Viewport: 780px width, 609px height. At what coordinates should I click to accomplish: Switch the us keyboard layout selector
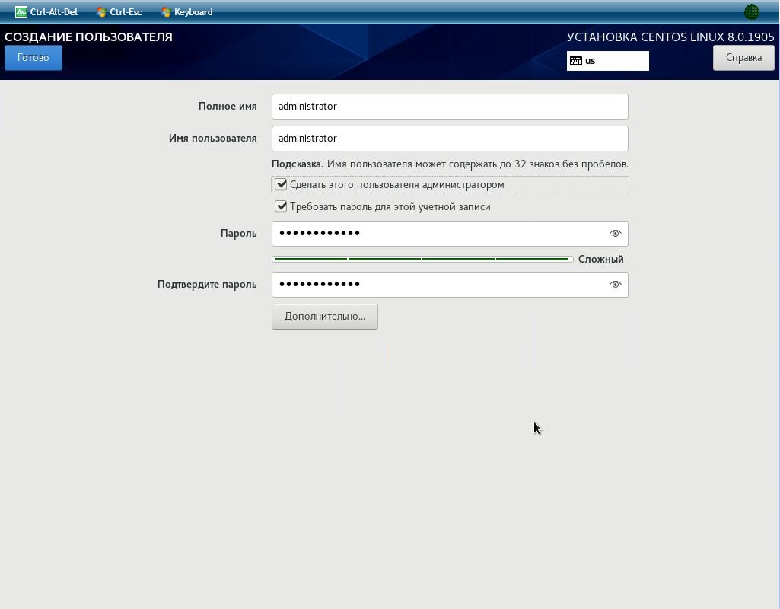tap(607, 61)
